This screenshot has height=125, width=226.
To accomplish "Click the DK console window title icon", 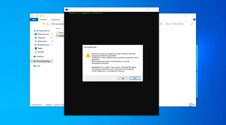I will (x=67, y=9).
